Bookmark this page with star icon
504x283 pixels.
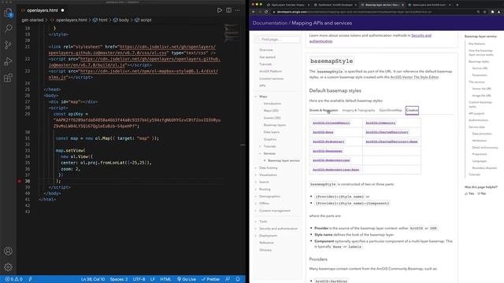tap(485, 12)
